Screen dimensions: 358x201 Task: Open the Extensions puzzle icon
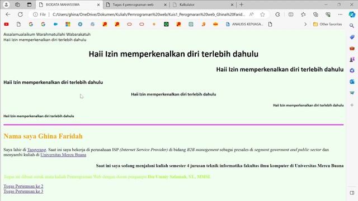277,15
